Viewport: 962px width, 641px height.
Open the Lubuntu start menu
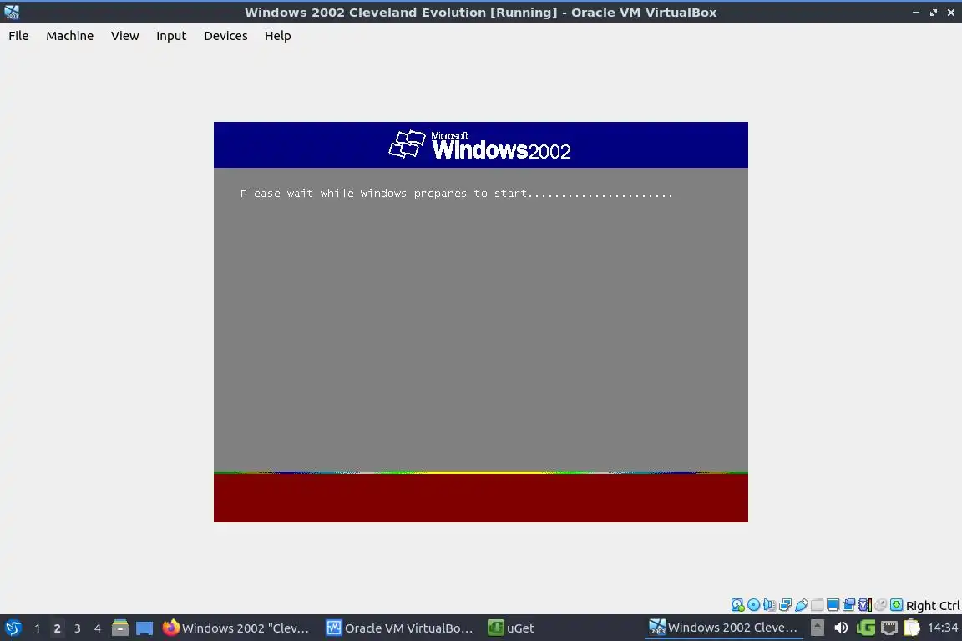[13, 628]
